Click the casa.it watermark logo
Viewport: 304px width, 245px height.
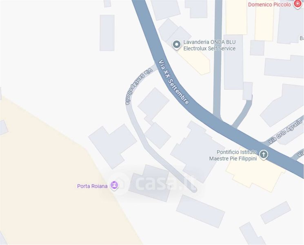point(153,183)
